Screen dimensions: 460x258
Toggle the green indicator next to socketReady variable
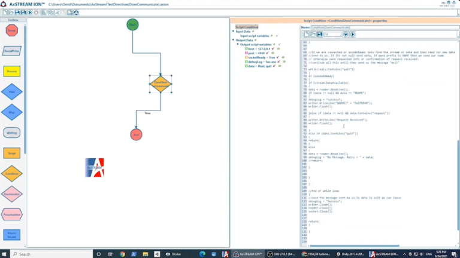[x=283, y=57]
